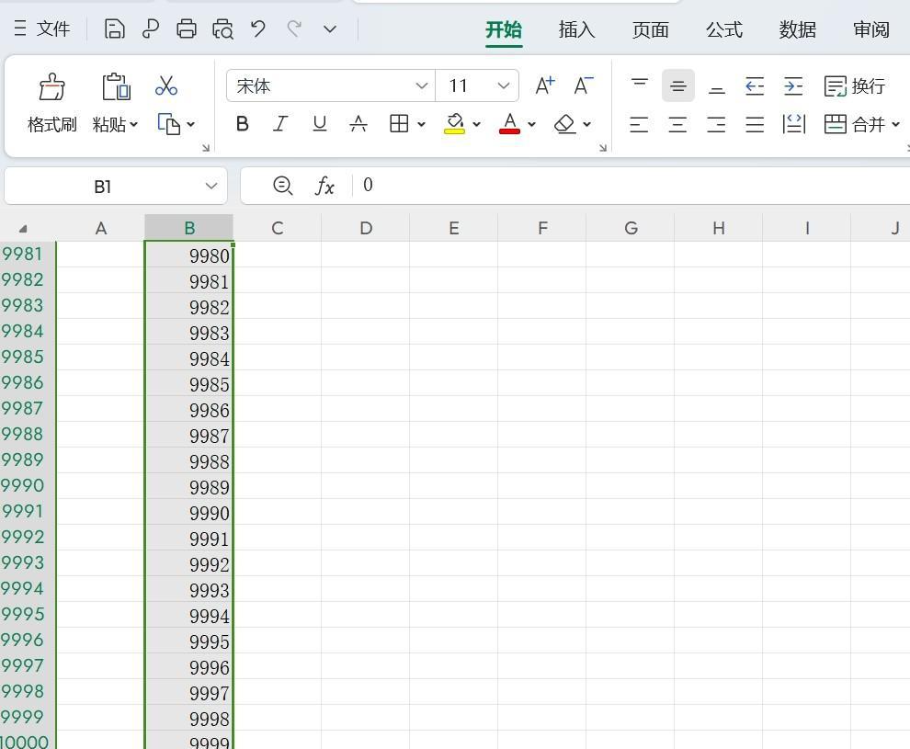This screenshot has height=749, width=910.
Task: Expand the fill color dropdown arrow
Action: point(476,123)
